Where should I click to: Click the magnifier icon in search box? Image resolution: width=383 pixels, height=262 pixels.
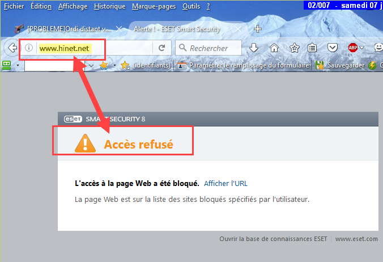pyautogui.click(x=182, y=48)
